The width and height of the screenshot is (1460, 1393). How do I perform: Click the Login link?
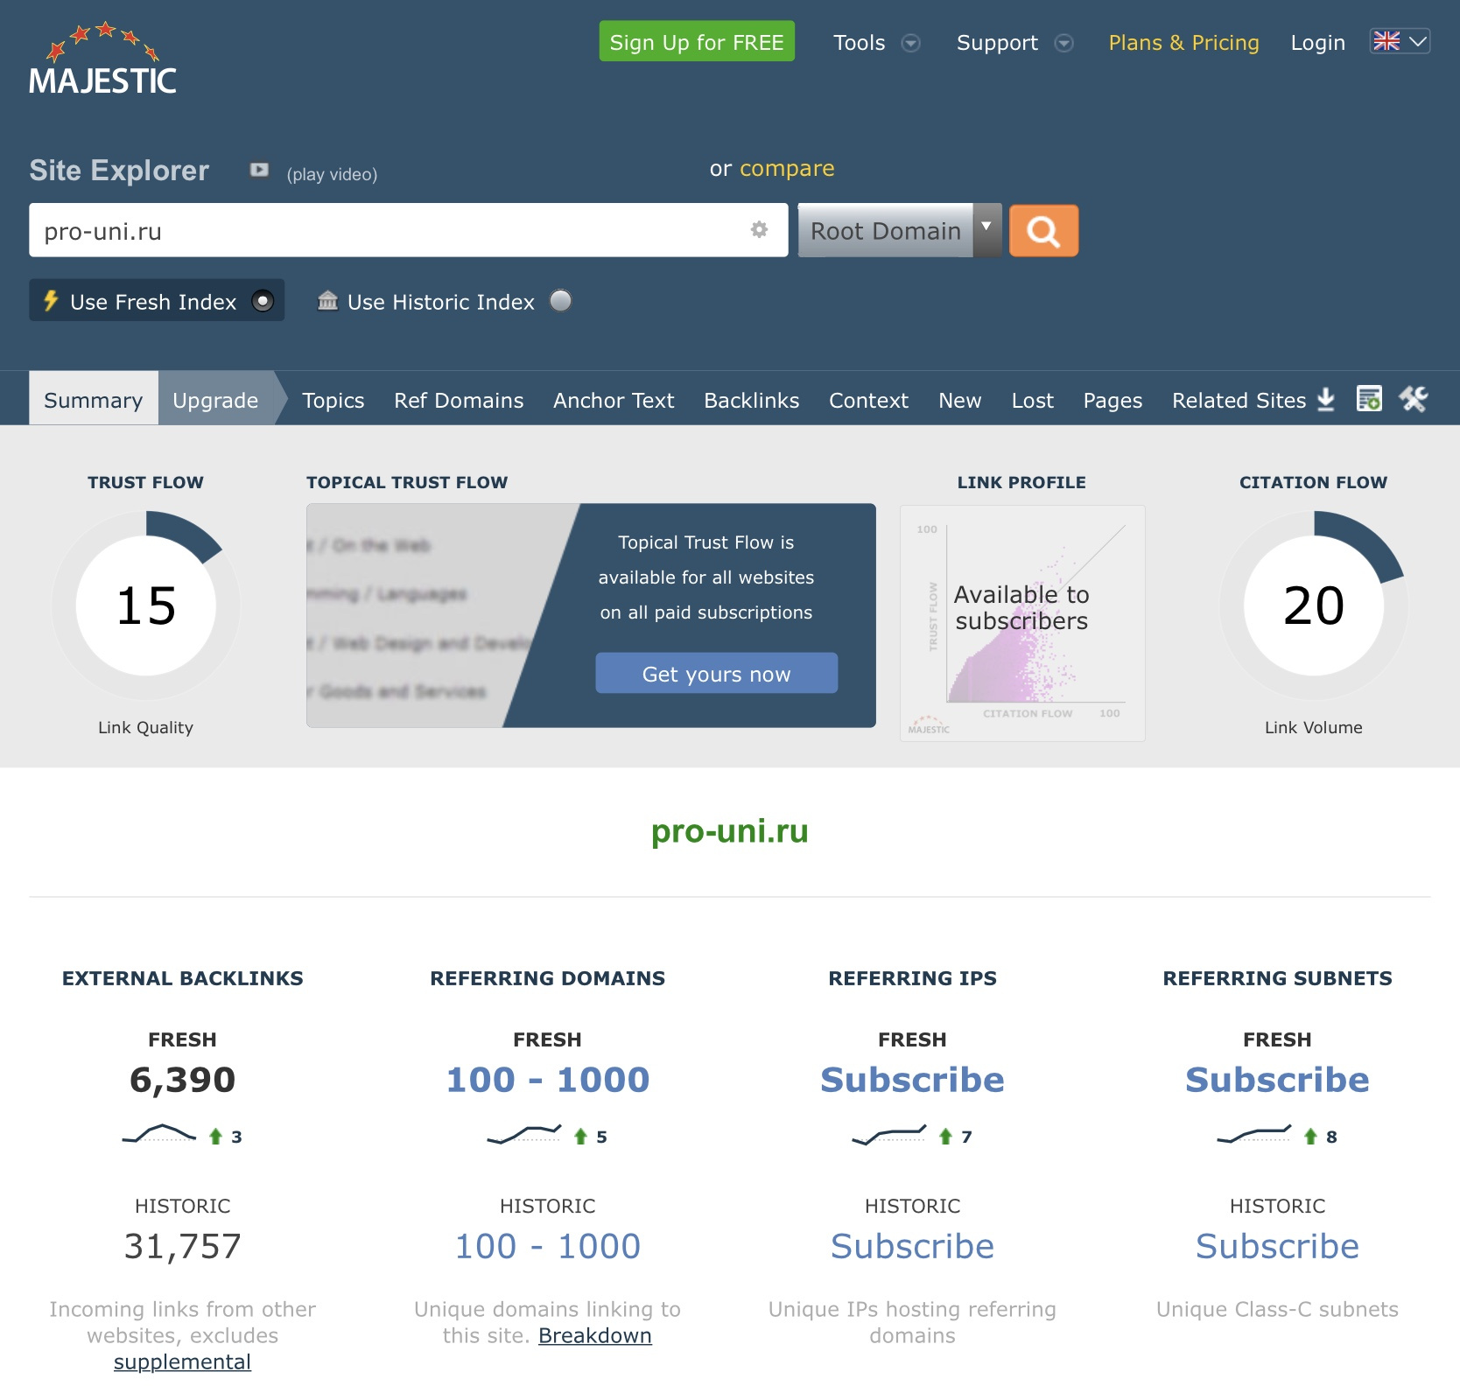pos(1317,42)
